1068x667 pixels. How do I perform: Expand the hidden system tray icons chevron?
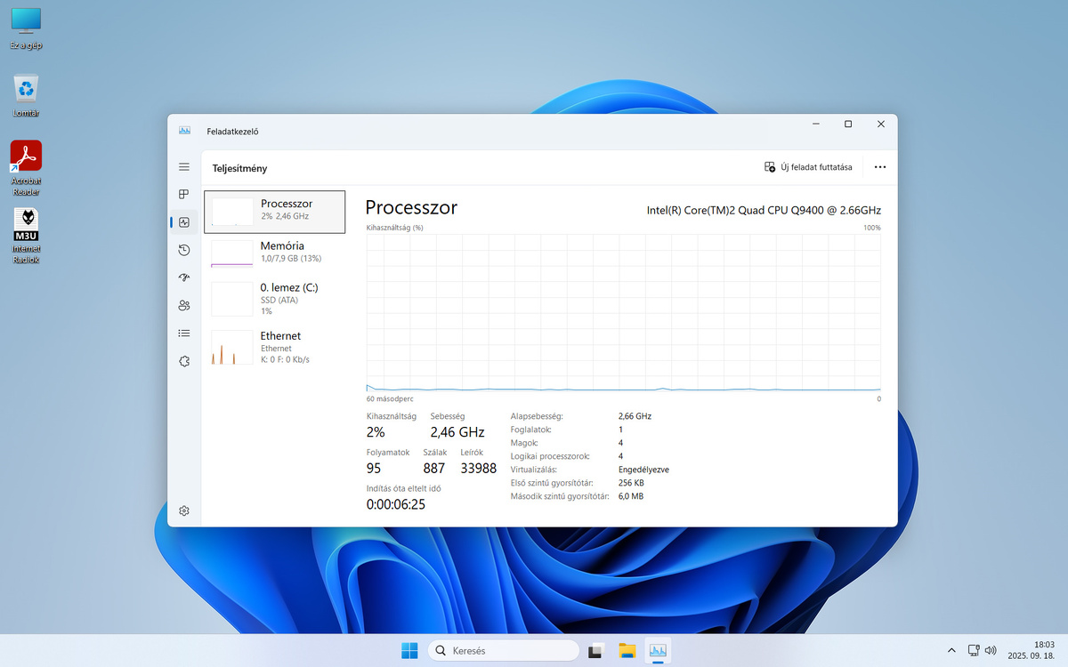click(951, 651)
